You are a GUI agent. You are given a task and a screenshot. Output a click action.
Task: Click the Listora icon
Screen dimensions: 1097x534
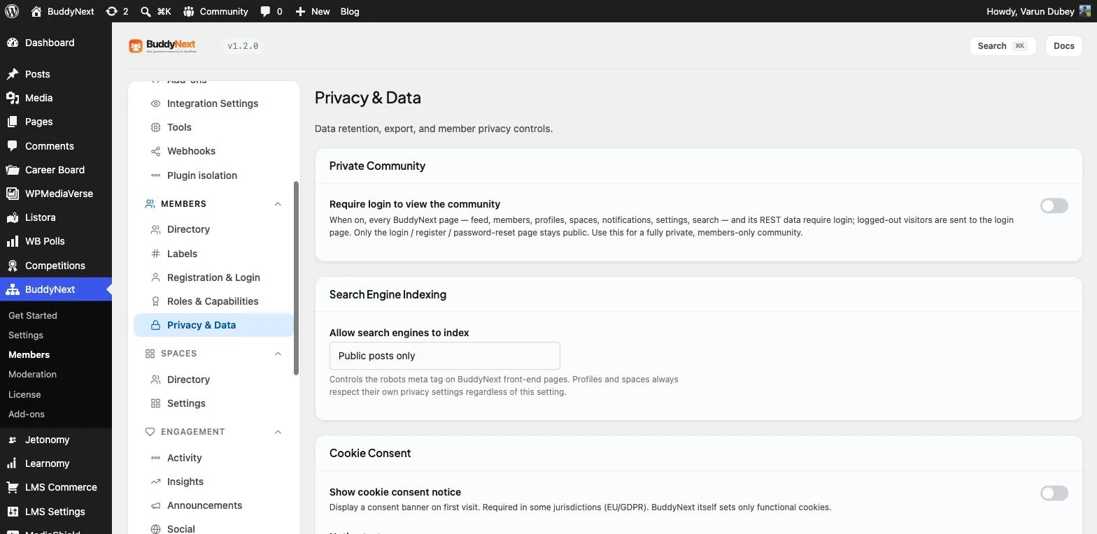[13, 217]
